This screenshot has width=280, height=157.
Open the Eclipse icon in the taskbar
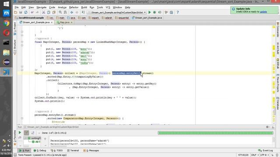pos(6,62)
